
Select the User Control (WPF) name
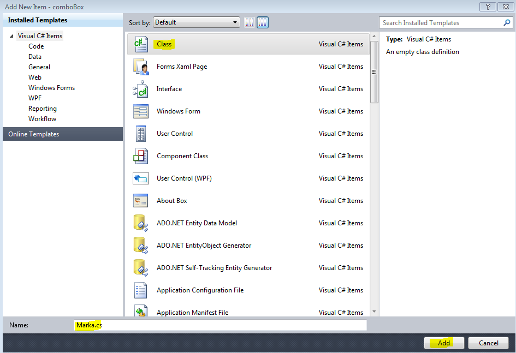tap(184, 178)
